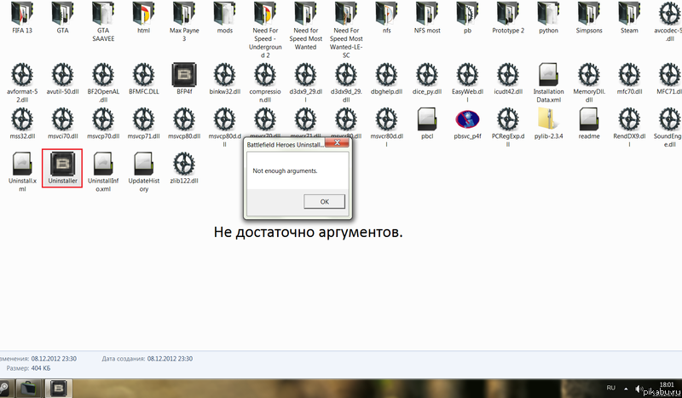Select the pbcl file
This screenshot has width=682, height=398.
click(427, 124)
